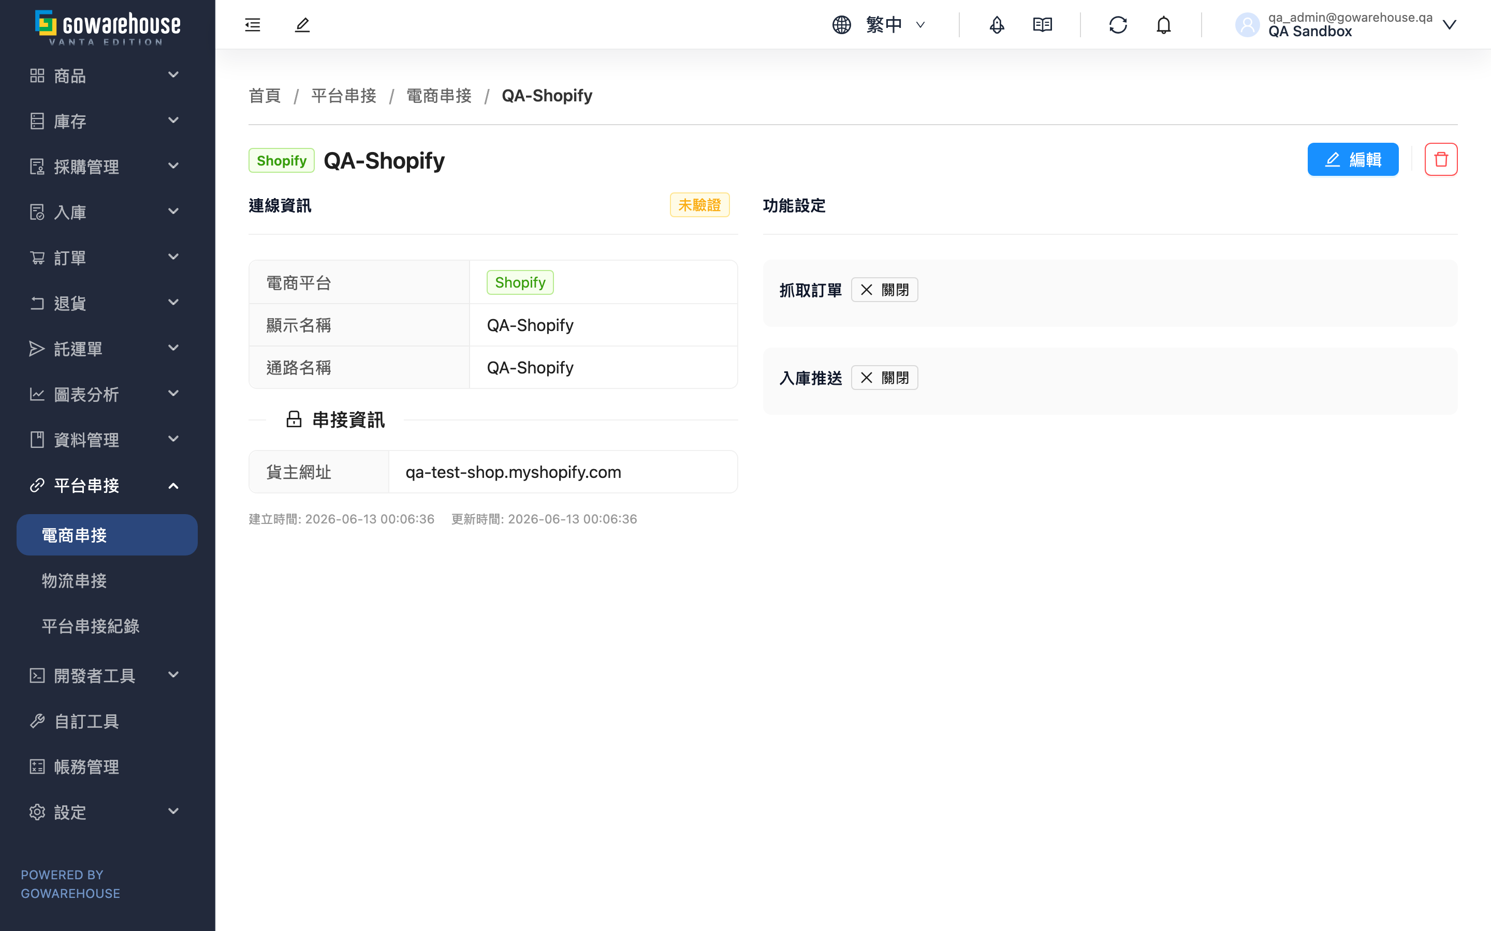Click the green Shopify tag beside page title
Viewport: 1491px width, 931px height.
click(x=282, y=160)
